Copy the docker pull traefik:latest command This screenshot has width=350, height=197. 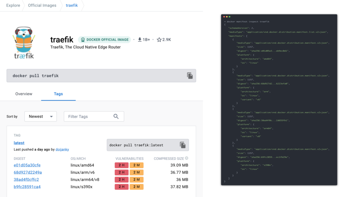(x=183, y=145)
